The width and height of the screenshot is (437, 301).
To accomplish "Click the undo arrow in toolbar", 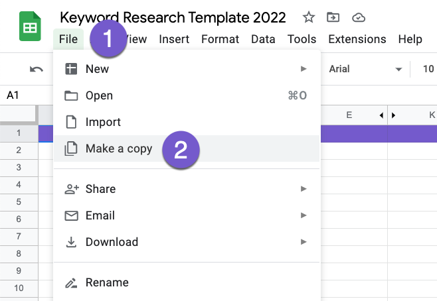I will 37,69.
